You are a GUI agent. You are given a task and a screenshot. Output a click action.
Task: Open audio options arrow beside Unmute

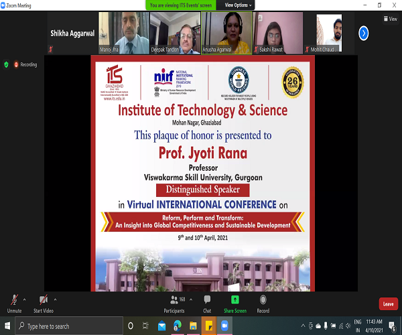(x=24, y=299)
